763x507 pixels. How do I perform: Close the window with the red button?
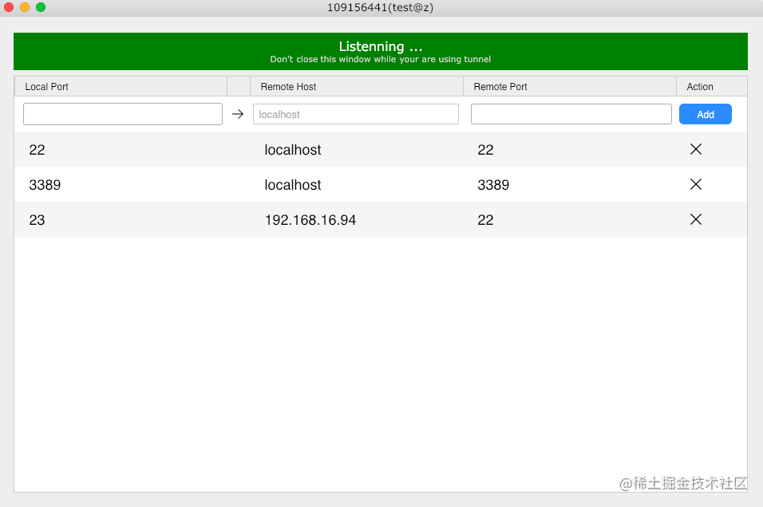[9, 7]
